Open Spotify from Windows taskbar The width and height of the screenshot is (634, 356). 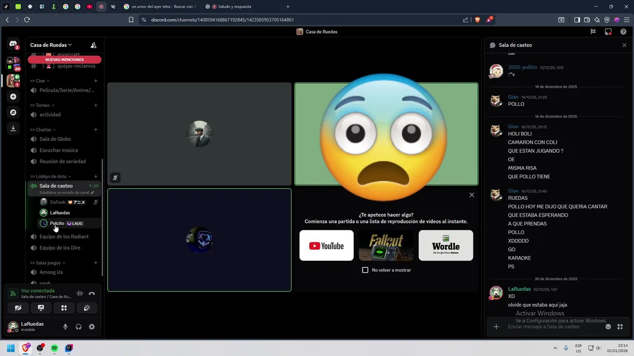point(54,348)
